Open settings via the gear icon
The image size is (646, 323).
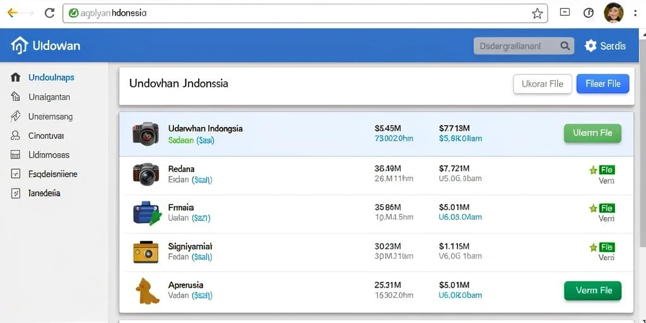[590, 45]
